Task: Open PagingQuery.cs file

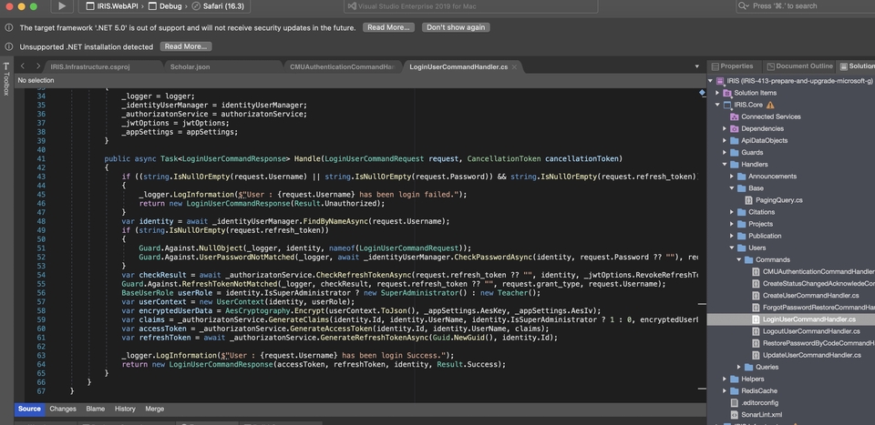Action: [778, 200]
